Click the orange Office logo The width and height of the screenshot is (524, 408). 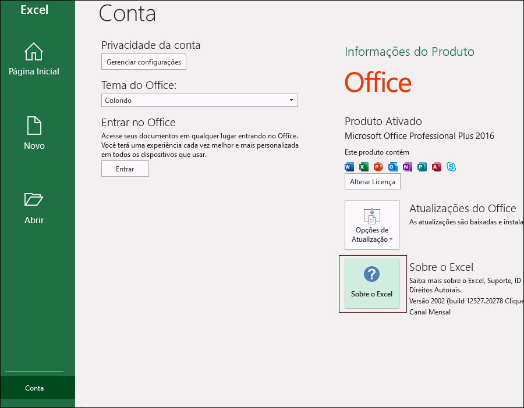click(x=378, y=82)
